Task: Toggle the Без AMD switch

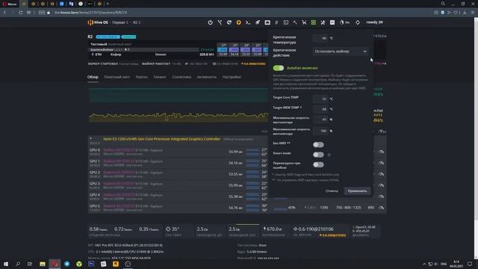Action: pos(318,144)
